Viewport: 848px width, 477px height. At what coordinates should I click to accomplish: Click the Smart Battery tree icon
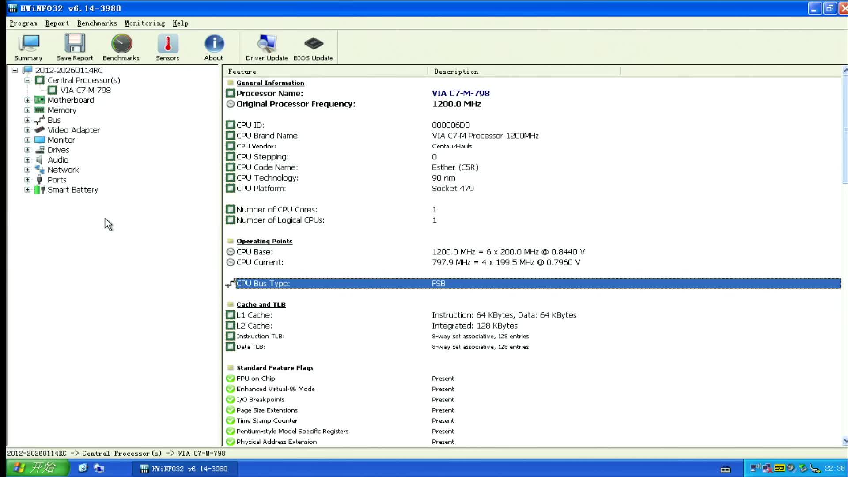(x=40, y=190)
